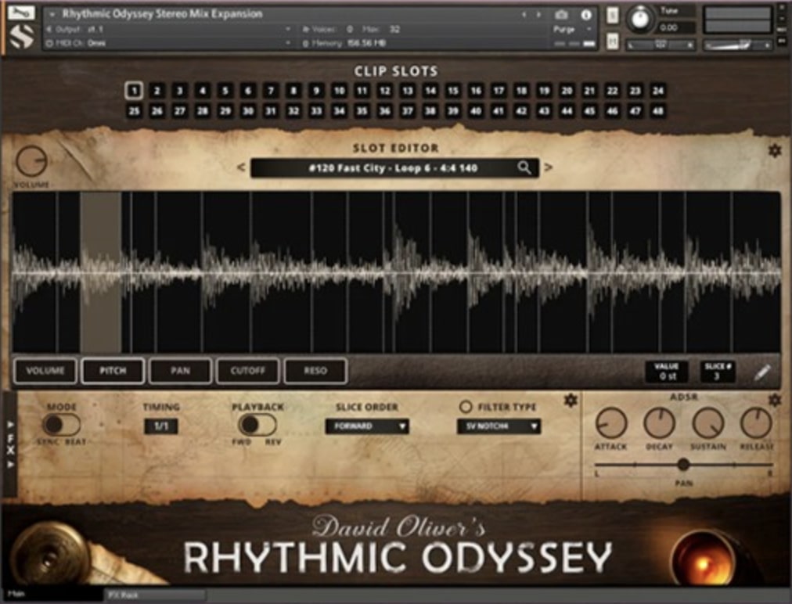Click the camera snapshot icon
792x604 pixels.
tap(561, 15)
